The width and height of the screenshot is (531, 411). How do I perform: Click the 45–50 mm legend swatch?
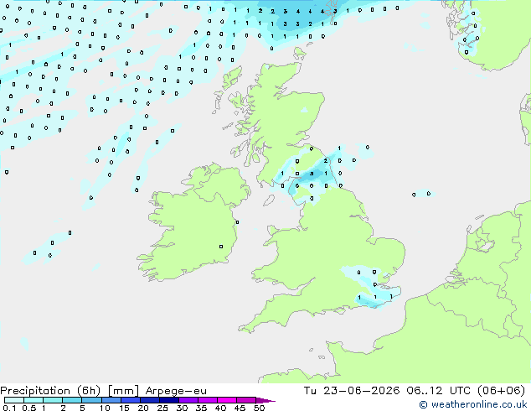[x=246, y=400]
